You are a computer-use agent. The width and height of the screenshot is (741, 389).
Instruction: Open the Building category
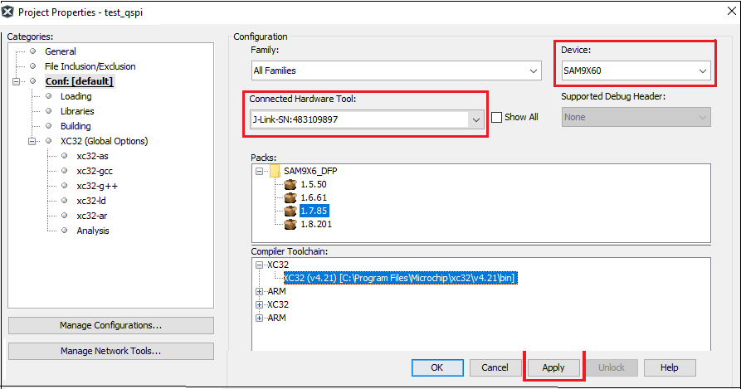pos(76,126)
